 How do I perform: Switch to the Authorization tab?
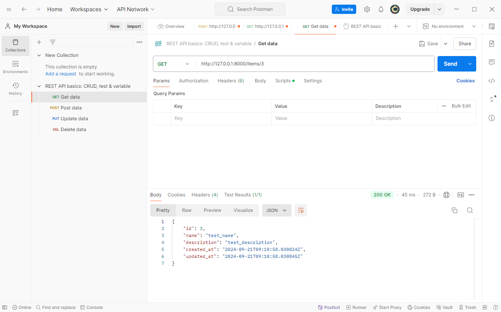pyautogui.click(x=194, y=81)
